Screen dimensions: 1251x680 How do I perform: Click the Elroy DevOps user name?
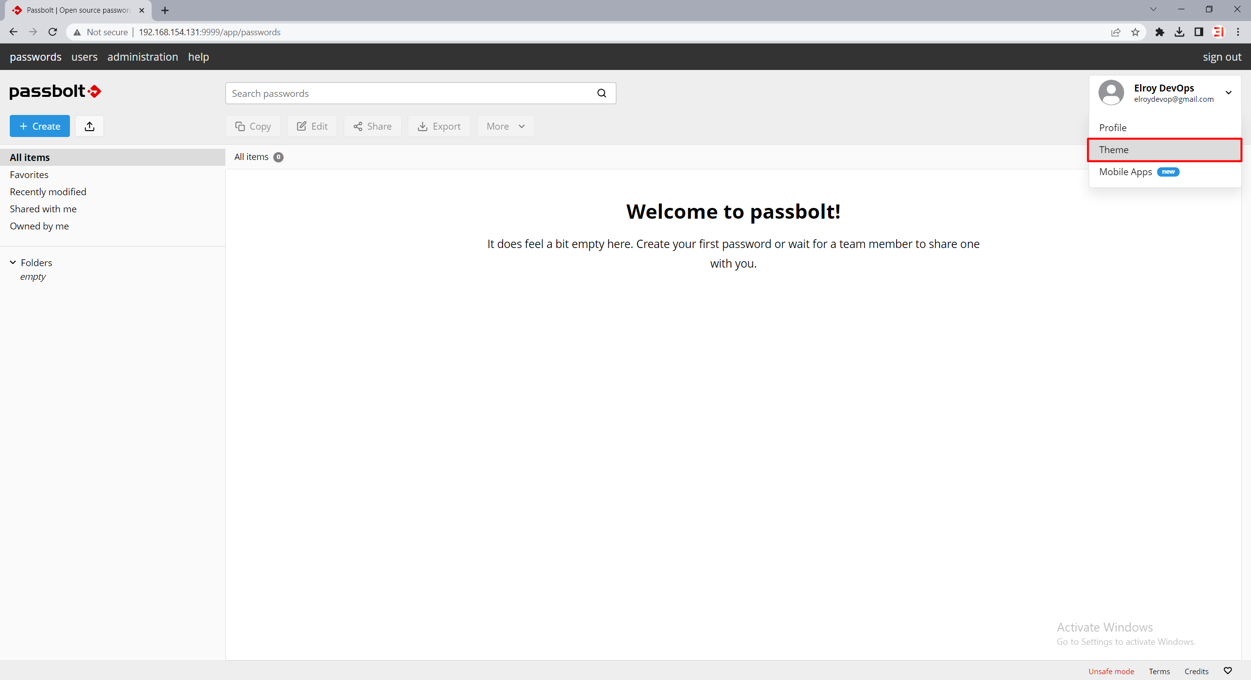click(x=1164, y=88)
